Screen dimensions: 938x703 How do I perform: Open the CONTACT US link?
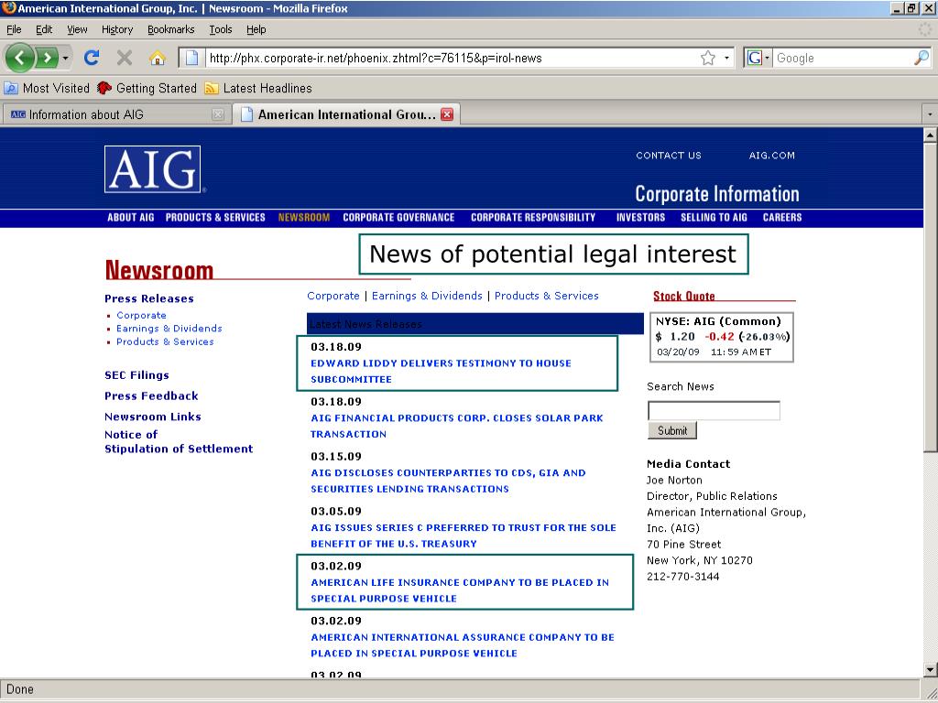(668, 156)
